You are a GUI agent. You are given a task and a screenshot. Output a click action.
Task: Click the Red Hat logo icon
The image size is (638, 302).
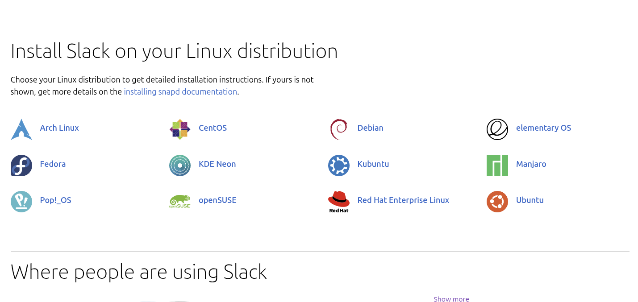pos(339,202)
